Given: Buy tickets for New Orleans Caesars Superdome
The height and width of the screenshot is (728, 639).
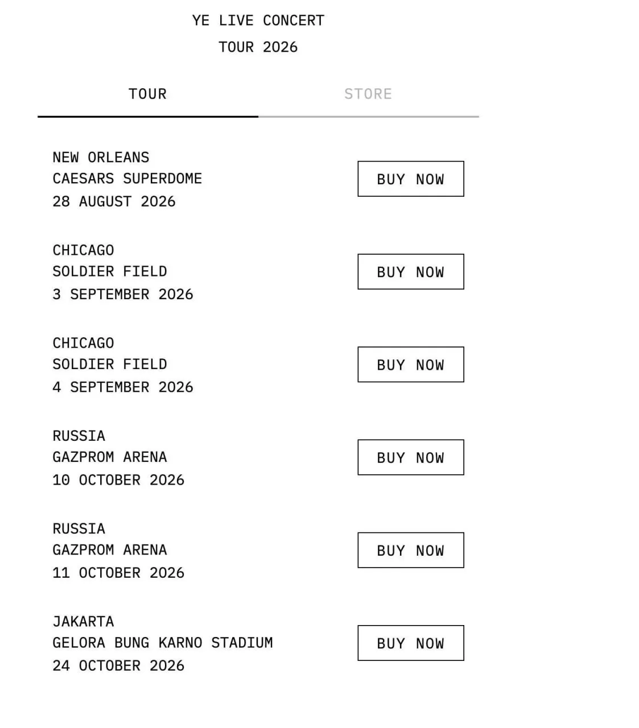Looking at the screenshot, I should click(x=411, y=179).
